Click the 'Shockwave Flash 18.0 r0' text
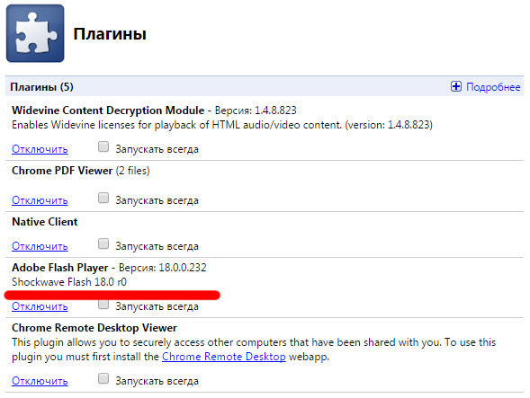530x398 pixels. point(69,282)
